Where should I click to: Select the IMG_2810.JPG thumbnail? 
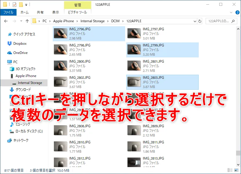(61, 146)
